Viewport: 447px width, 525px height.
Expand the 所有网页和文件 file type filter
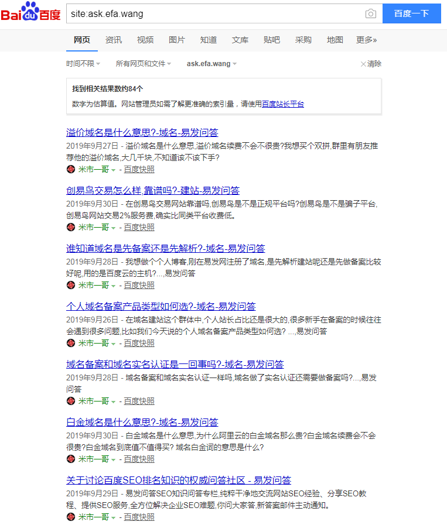pyautogui.click(x=144, y=64)
